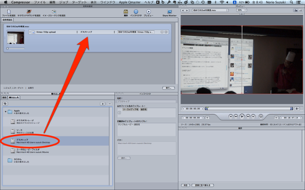Jump to start of clip in Preview
305x190 pixels.
tap(230, 117)
